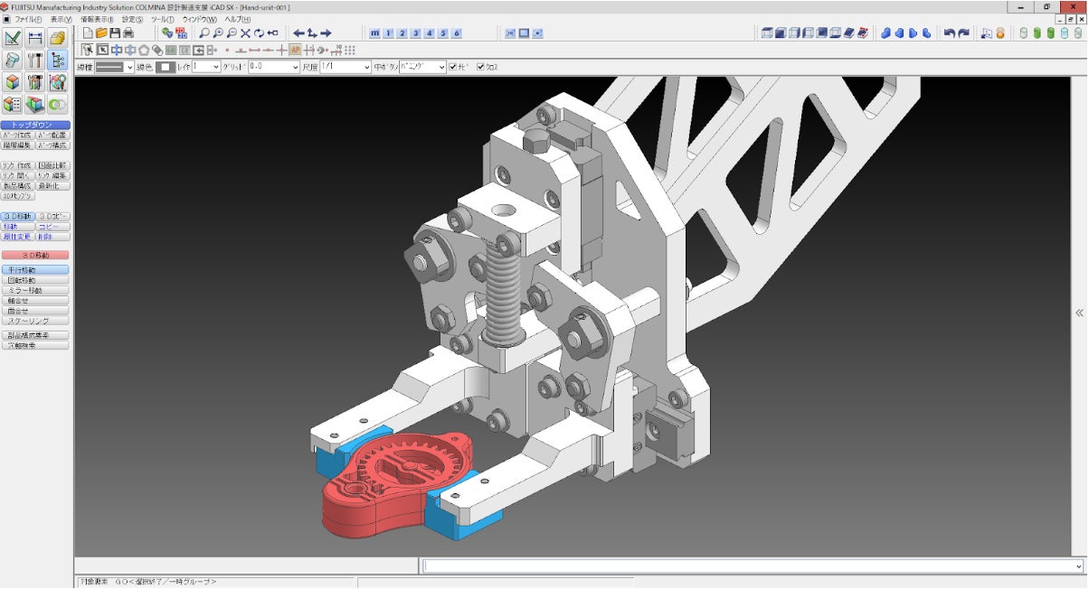Select the スケーリング command
The image size is (1089, 589).
(x=35, y=321)
